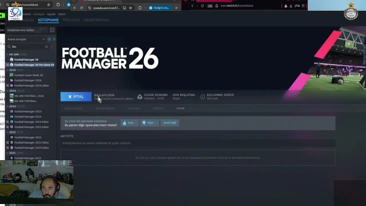Open the TOPLULUK tab in Steam

point(71,20)
